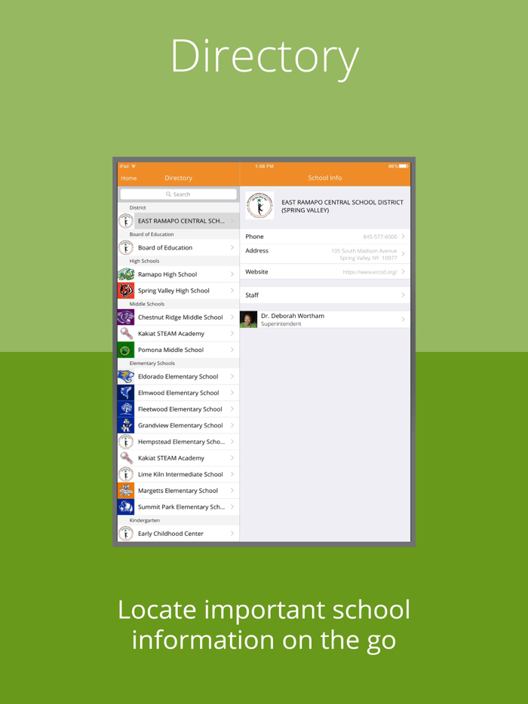Select Chestnut Ridge Middle School entry

(179, 317)
